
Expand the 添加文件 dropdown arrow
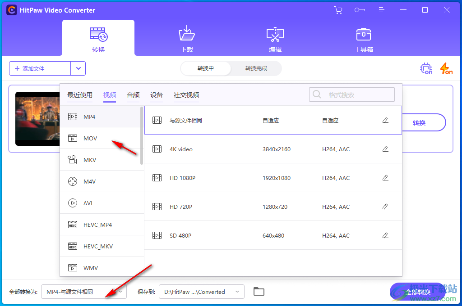pyautogui.click(x=78, y=68)
